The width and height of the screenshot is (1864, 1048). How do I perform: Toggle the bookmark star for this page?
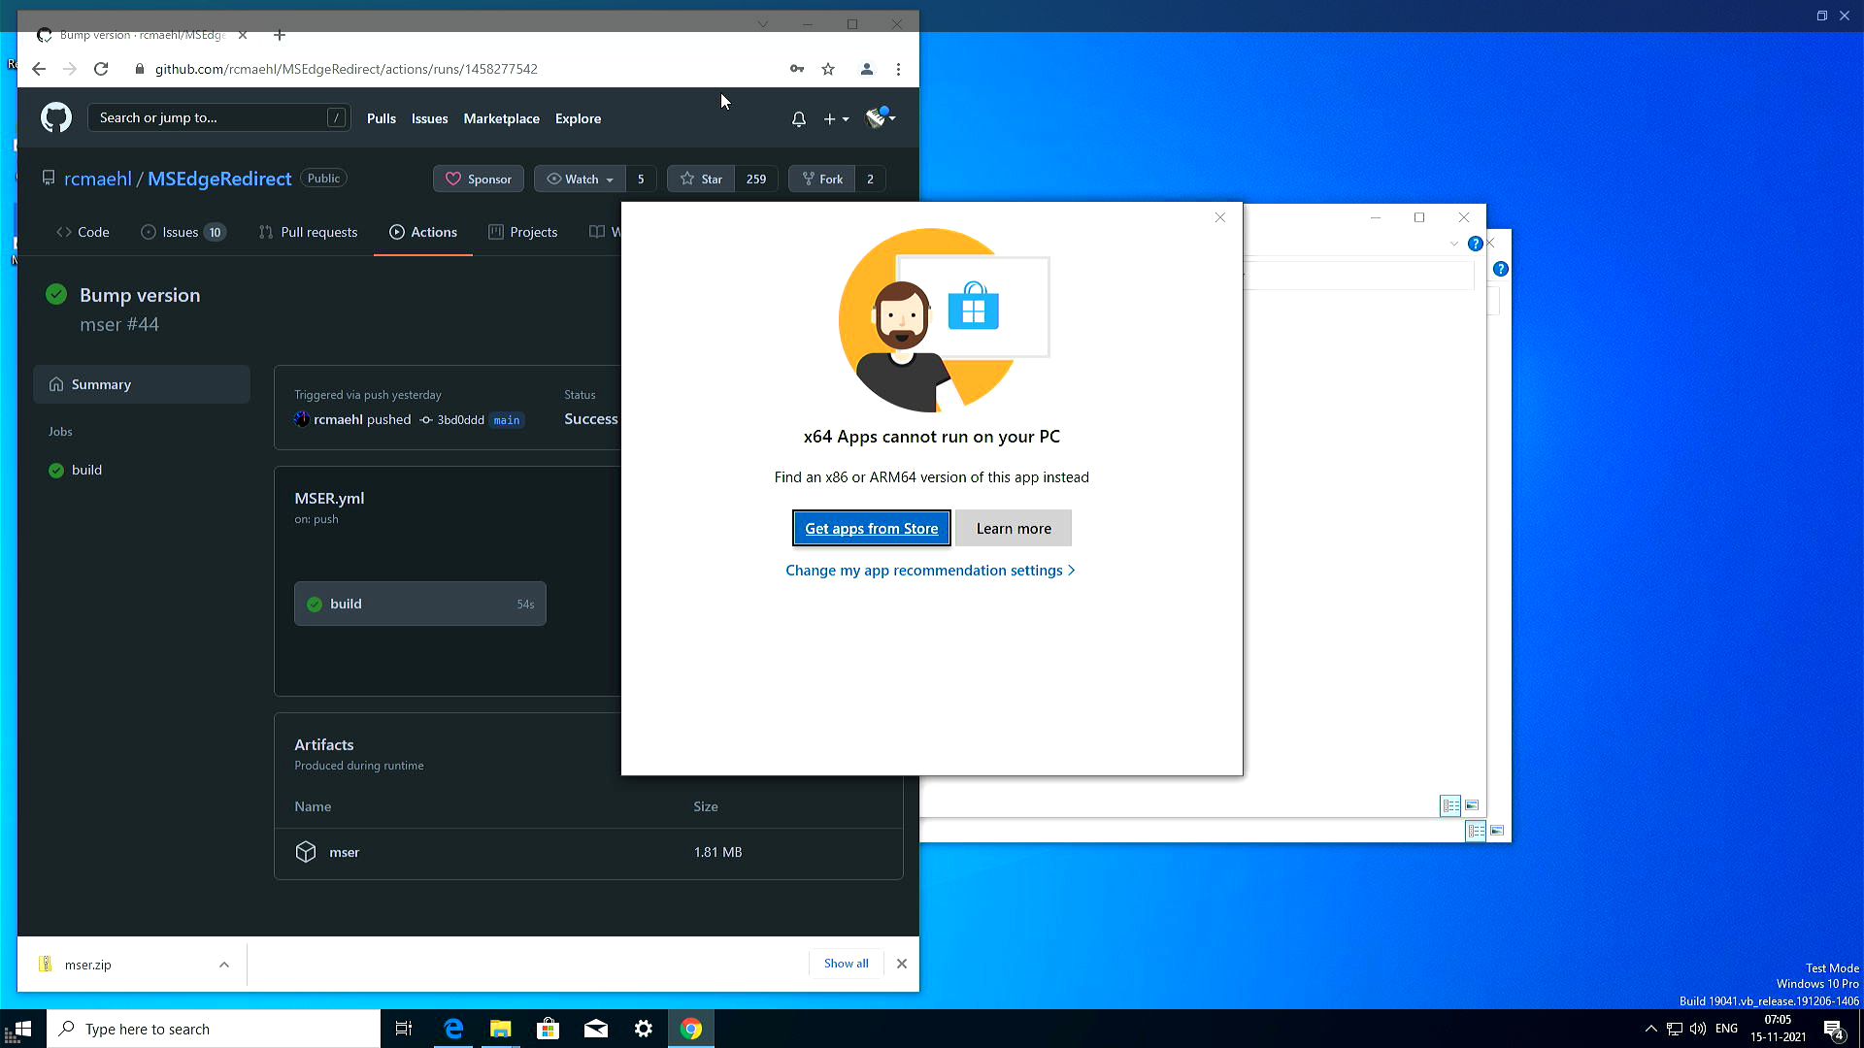tap(828, 69)
